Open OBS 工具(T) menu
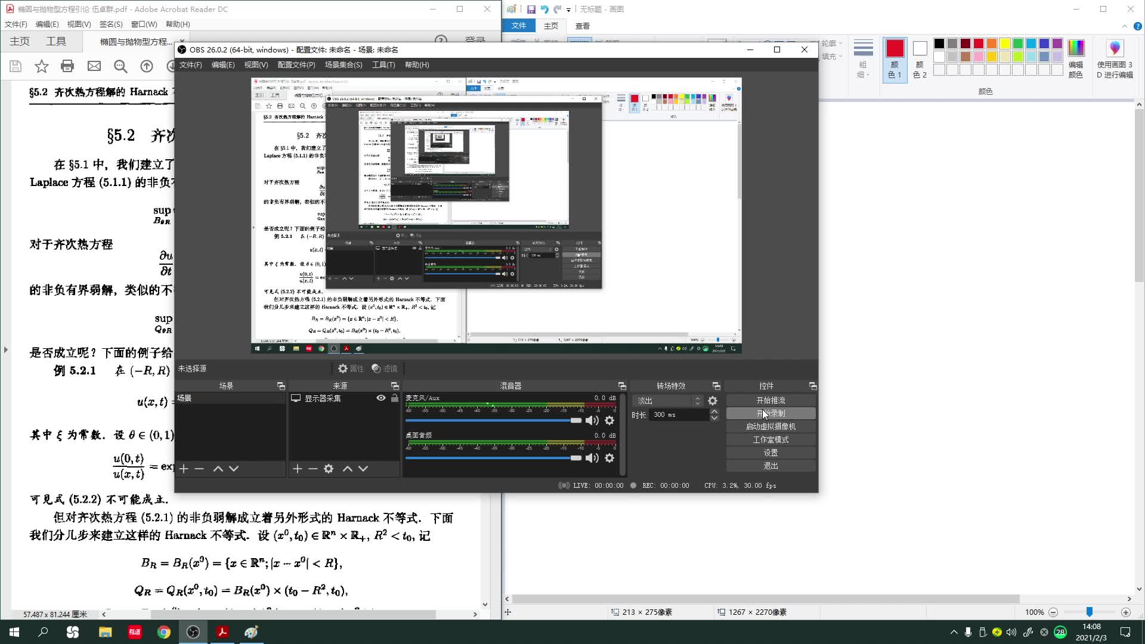The height and width of the screenshot is (644, 1145). click(383, 64)
